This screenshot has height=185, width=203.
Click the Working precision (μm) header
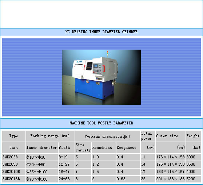(x=107, y=136)
